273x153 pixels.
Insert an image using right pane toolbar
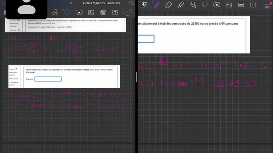[229, 5]
